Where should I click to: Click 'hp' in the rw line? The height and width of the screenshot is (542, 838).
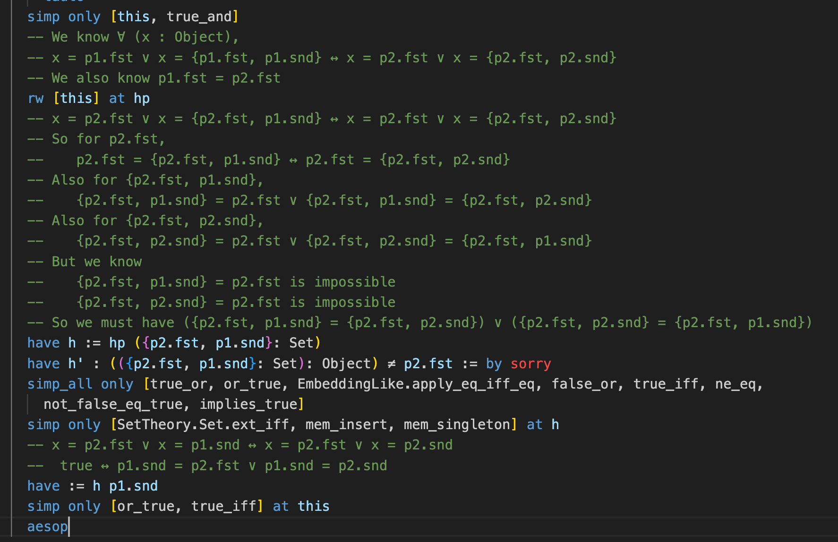[141, 98]
